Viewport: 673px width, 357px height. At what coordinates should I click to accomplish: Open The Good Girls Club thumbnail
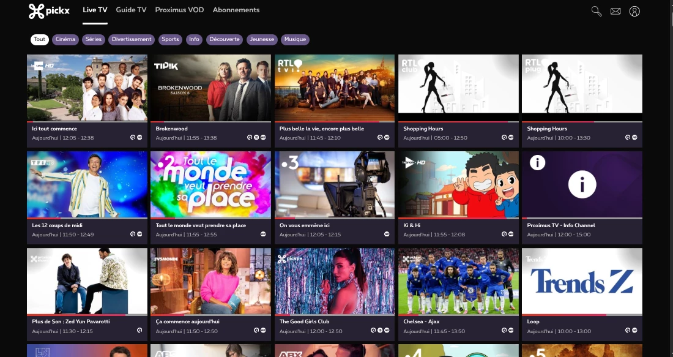point(334,281)
